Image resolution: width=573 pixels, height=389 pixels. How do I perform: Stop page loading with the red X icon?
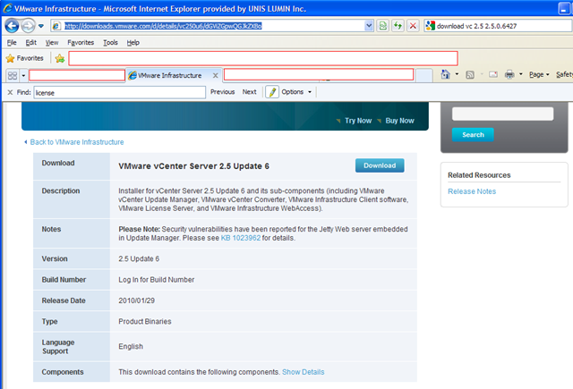tap(413, 26)
